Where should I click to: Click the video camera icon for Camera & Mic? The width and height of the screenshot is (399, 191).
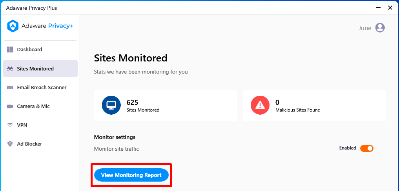tap(10, 106)
